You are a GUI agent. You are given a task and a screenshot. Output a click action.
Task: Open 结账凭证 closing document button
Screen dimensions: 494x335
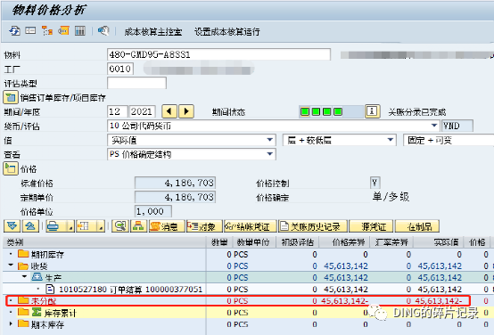tap(251, 226)
